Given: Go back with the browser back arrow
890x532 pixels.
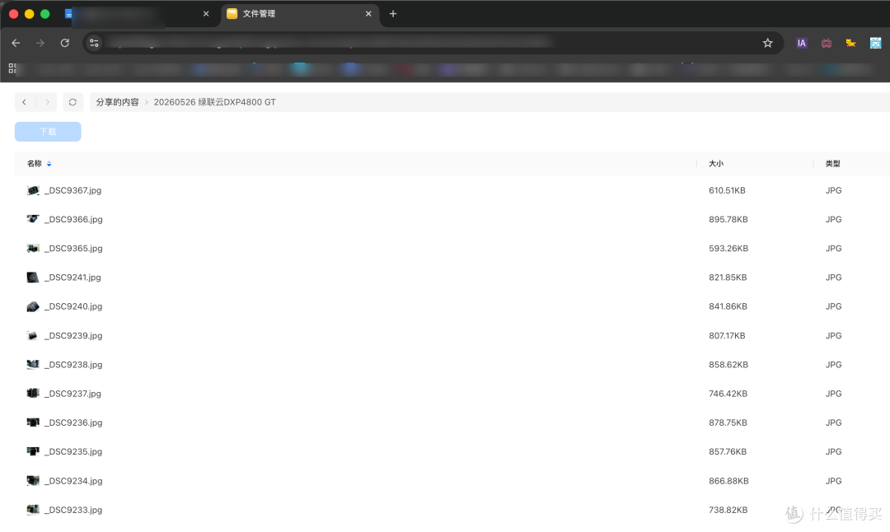Looking at the screenshot, I should tap(16, 43).
